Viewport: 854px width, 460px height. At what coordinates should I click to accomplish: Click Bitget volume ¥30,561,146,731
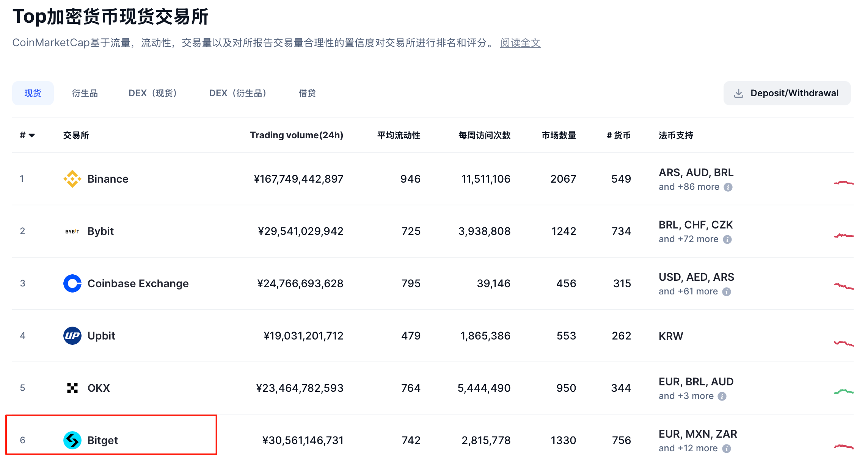pos(303,440)
